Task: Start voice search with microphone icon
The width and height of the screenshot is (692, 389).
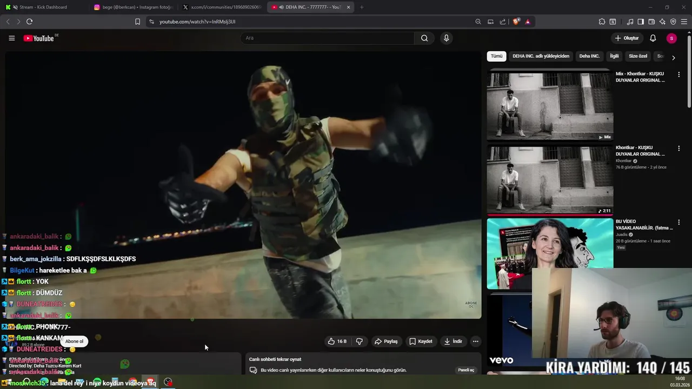Action: [x=446, y=38]
